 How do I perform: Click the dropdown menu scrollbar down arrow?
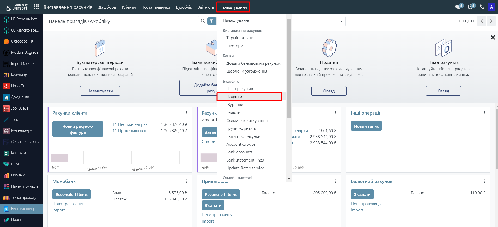pos(289,179)
